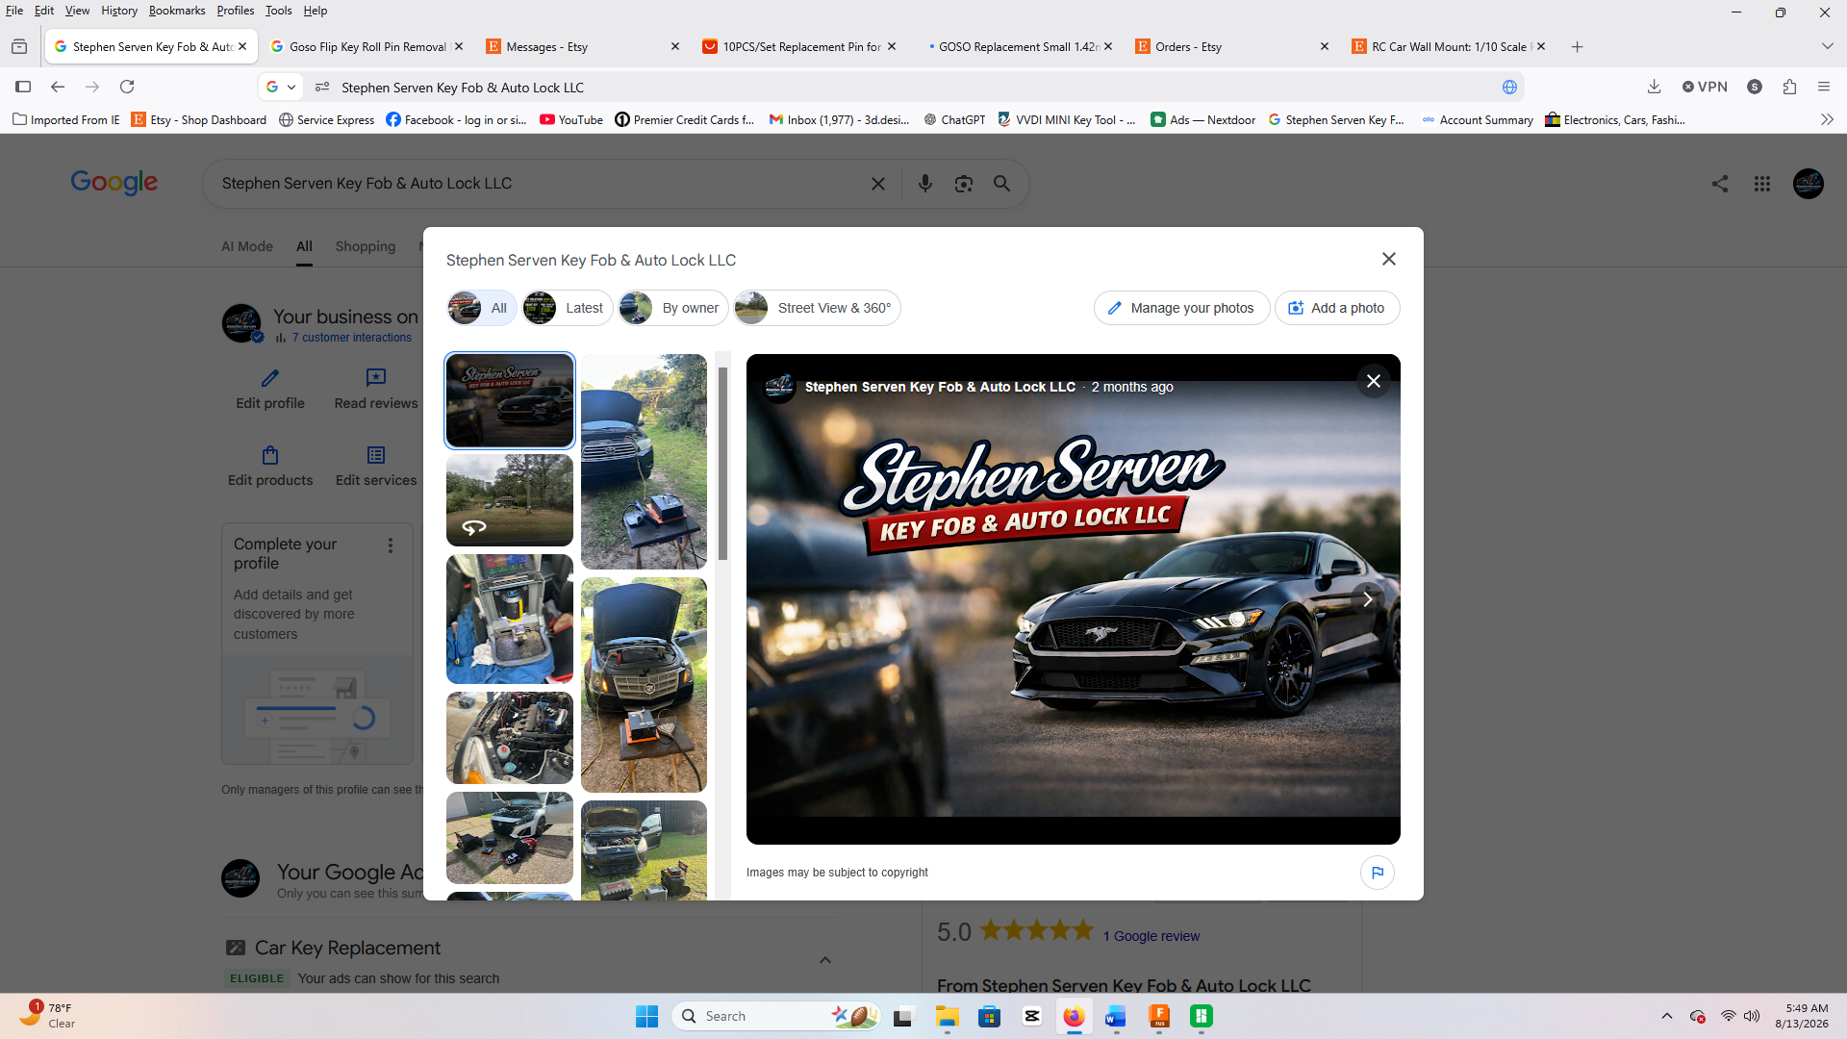
Task: Close the Goso Flip Key tab
Action: 459,46
